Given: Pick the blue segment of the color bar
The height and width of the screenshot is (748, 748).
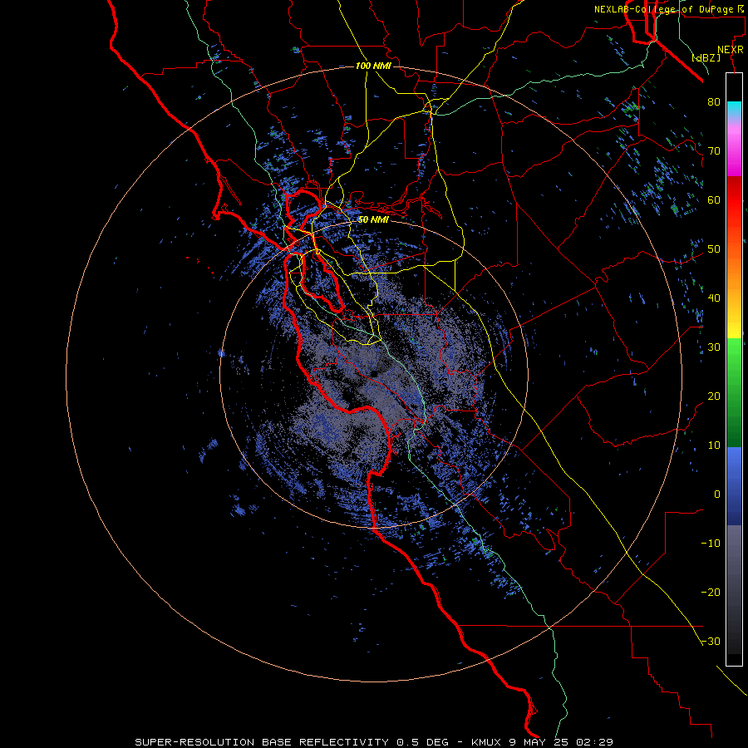Looking at the screenshot, I should click(x=734, y=486).
